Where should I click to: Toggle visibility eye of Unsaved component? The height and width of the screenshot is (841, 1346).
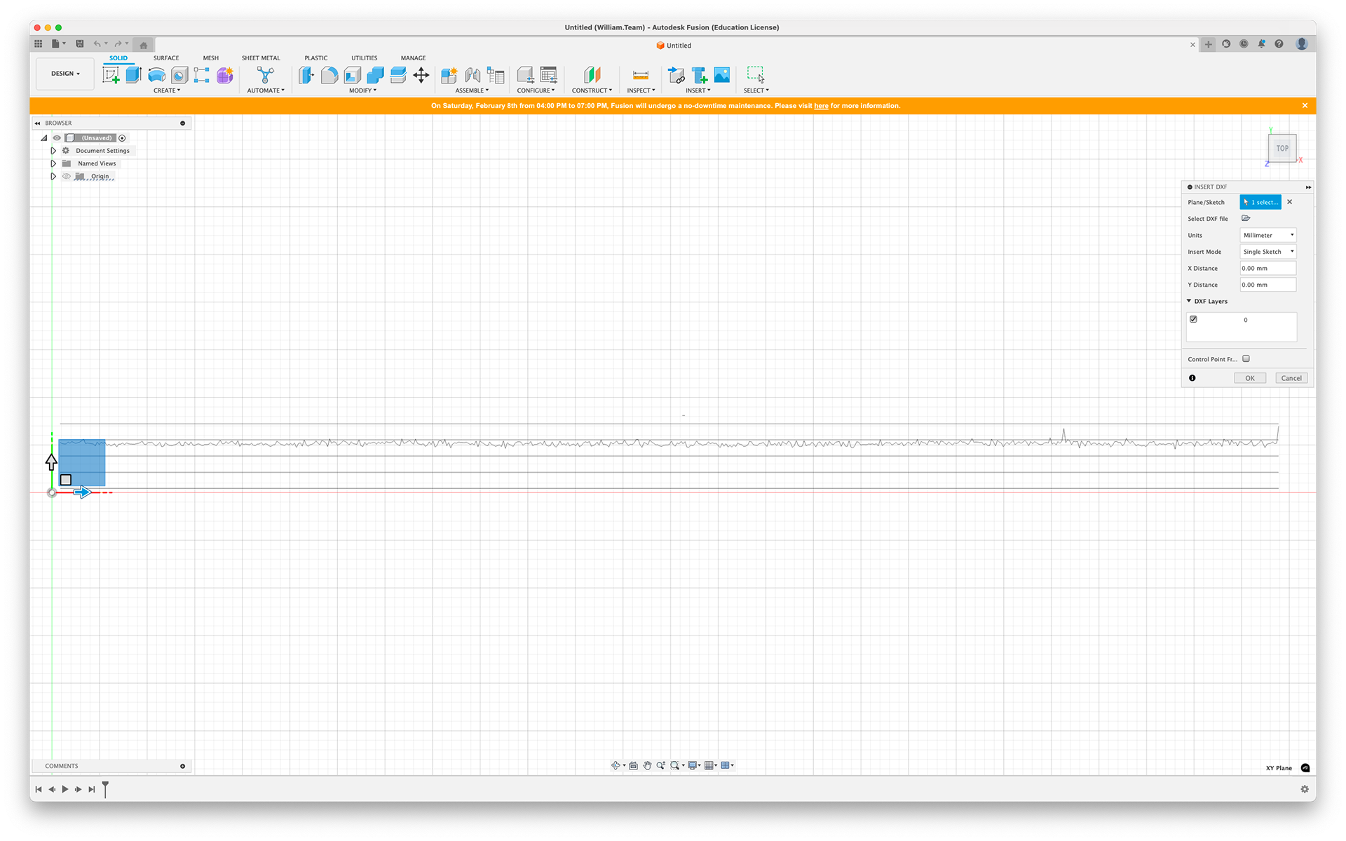[57, 138]
